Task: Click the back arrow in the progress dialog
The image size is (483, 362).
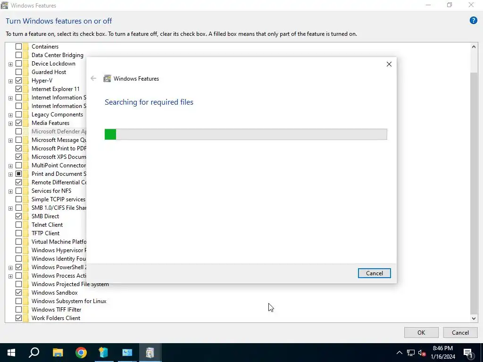Action: tap(93, 79)
